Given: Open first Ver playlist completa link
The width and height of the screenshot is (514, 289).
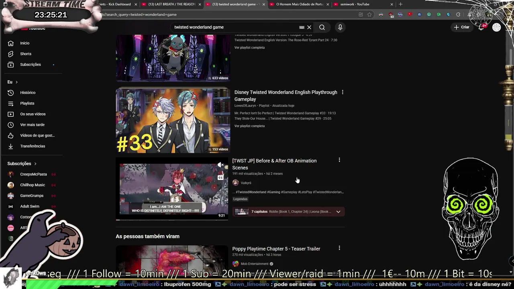Looking at the screenshot, I should pos(249,47).
